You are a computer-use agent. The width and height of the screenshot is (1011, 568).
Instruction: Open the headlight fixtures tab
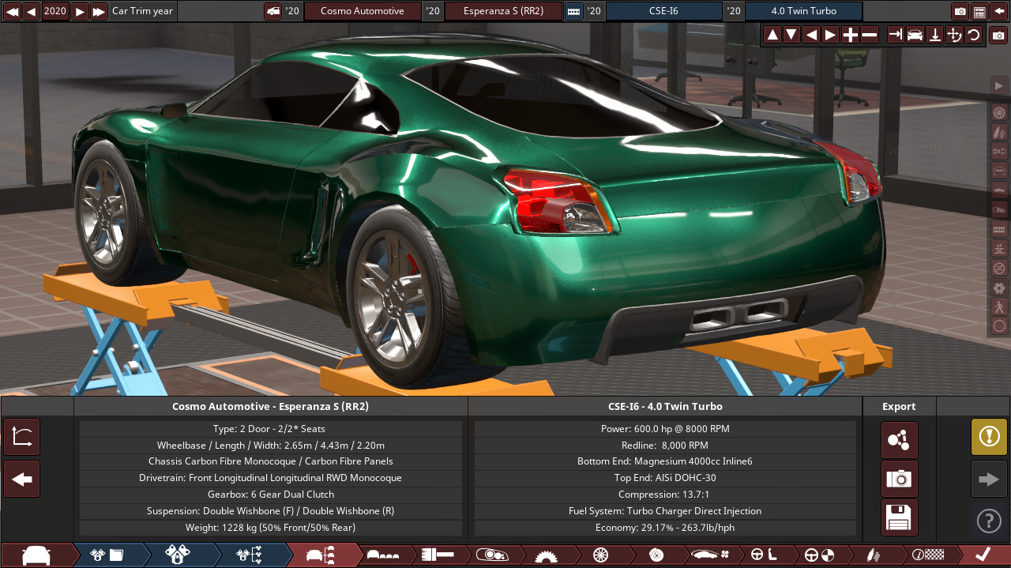tap(492, 555)
